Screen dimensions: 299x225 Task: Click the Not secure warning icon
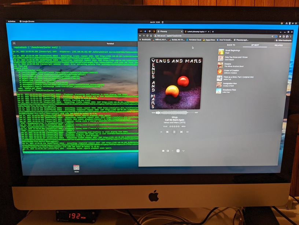[155, 36]
